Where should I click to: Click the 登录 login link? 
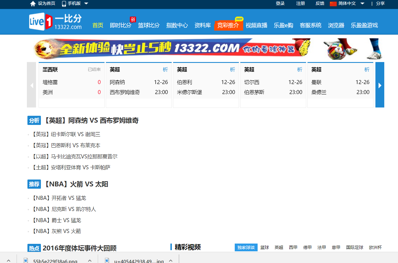click(x=280, y=4)
